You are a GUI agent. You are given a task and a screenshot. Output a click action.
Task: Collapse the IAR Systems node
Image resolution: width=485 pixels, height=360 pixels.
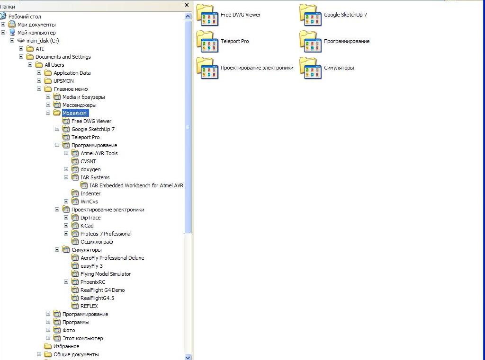(66, 177)
